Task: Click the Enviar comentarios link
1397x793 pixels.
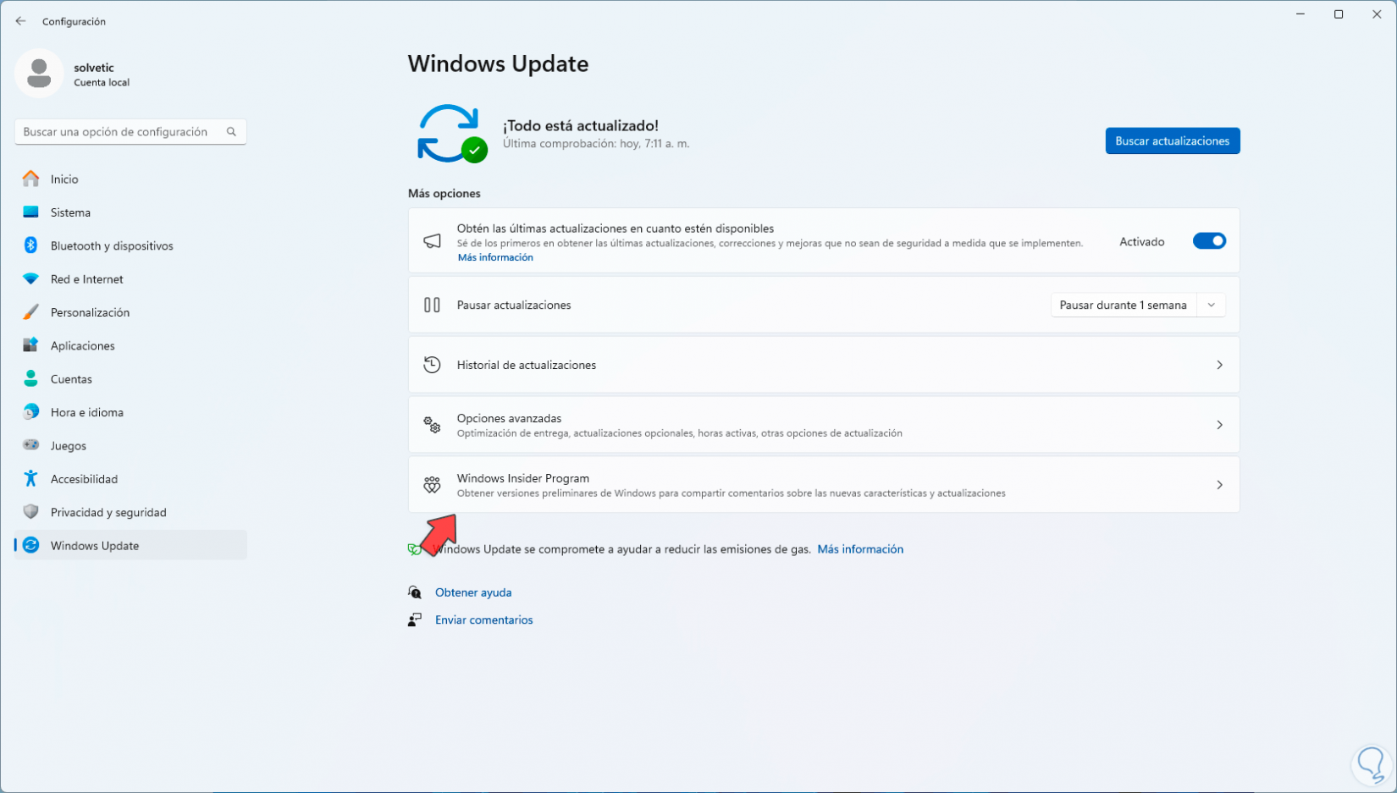Action: tap(484, 620)
